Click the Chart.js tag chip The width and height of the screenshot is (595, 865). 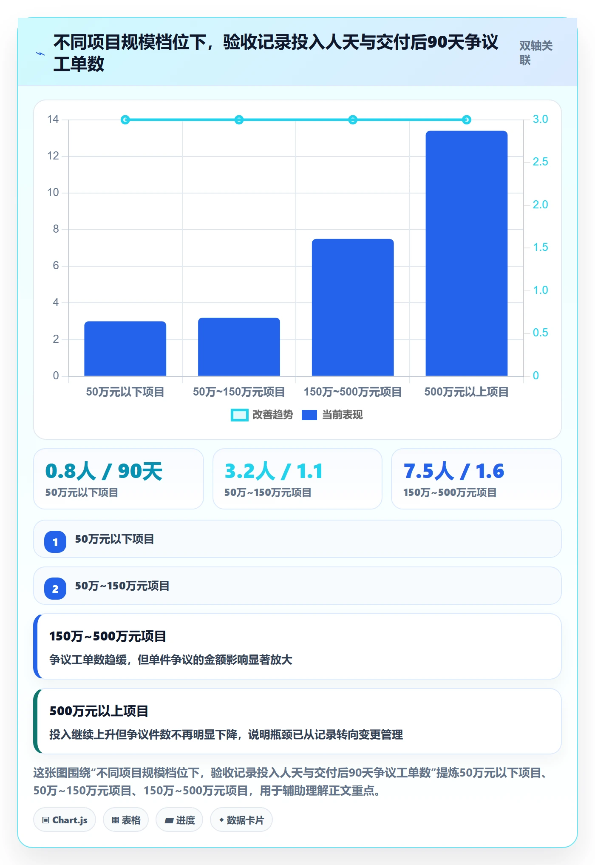click(65, 820)
